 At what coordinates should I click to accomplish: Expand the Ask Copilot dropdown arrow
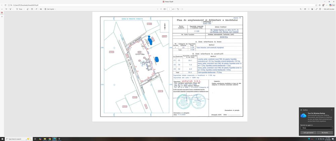click(x=55, y=9)
